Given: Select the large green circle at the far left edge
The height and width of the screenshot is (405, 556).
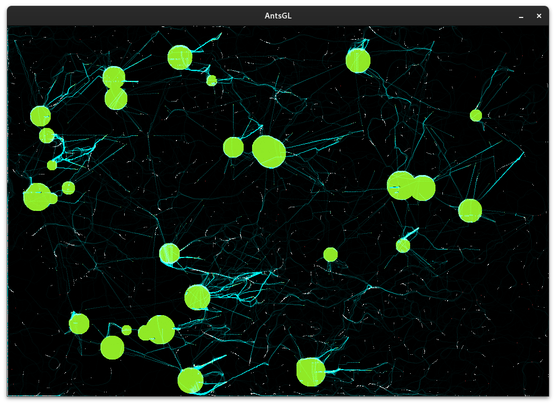Looking at the screenshot, I should [x=37, y=197].
